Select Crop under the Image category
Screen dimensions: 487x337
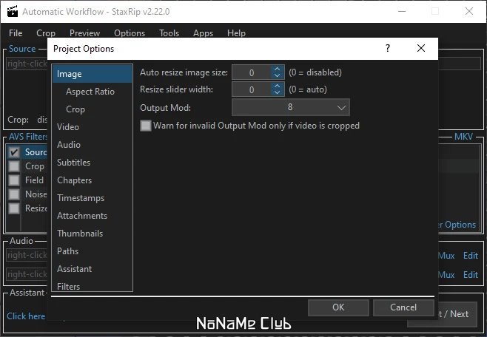tap(75, 109)
